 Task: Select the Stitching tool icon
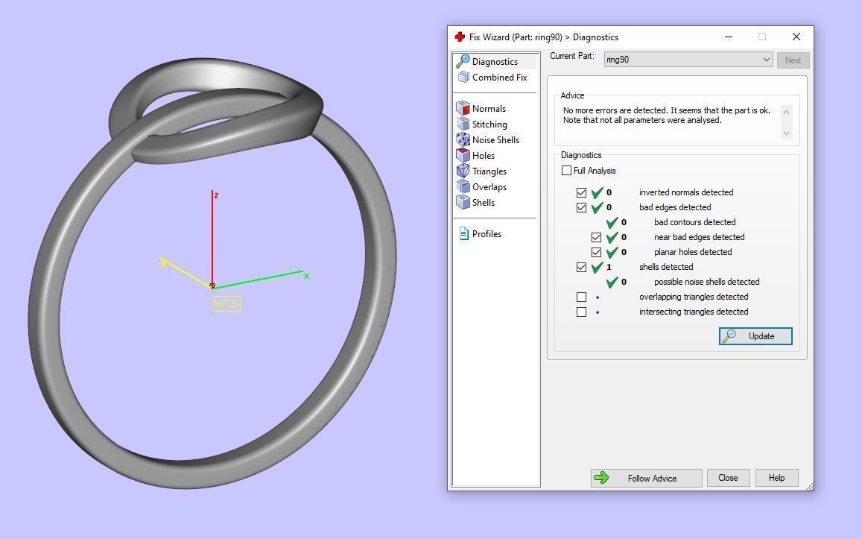(489, 124)
